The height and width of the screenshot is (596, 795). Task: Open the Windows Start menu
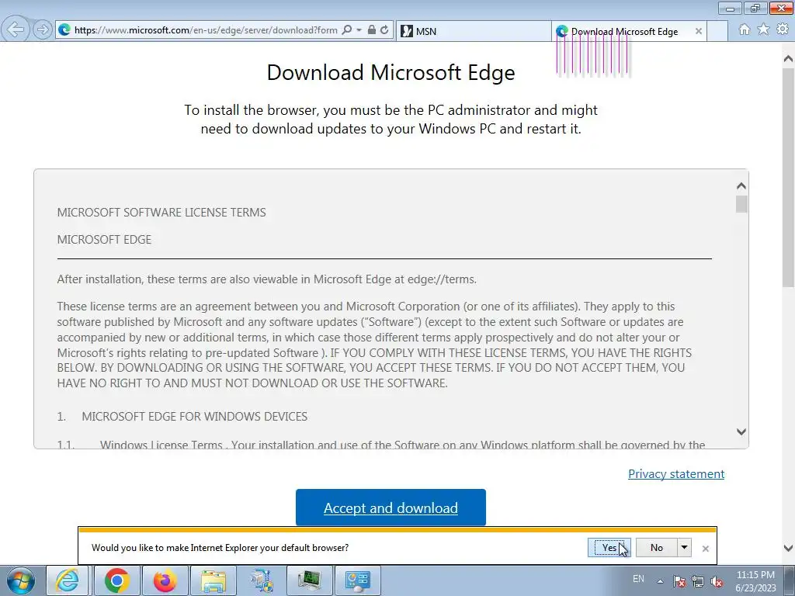[x=20, y=580]
